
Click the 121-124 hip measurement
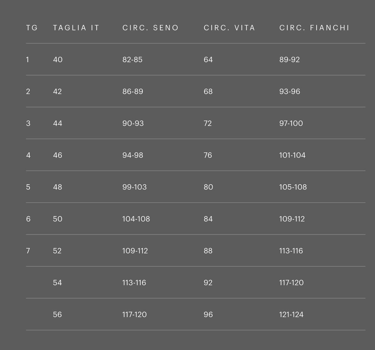coord(291,314)
